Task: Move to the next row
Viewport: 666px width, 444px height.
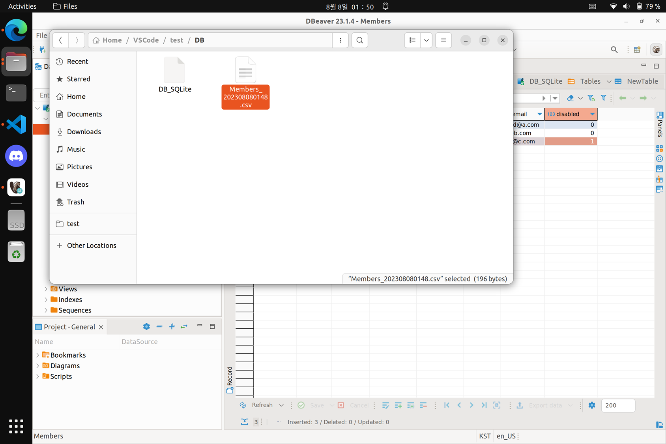Action: click(x=471, y=405)
